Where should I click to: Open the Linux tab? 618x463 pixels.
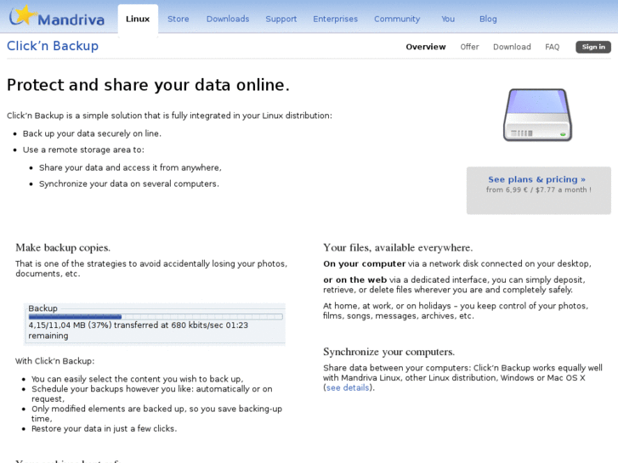pos(138,19)
